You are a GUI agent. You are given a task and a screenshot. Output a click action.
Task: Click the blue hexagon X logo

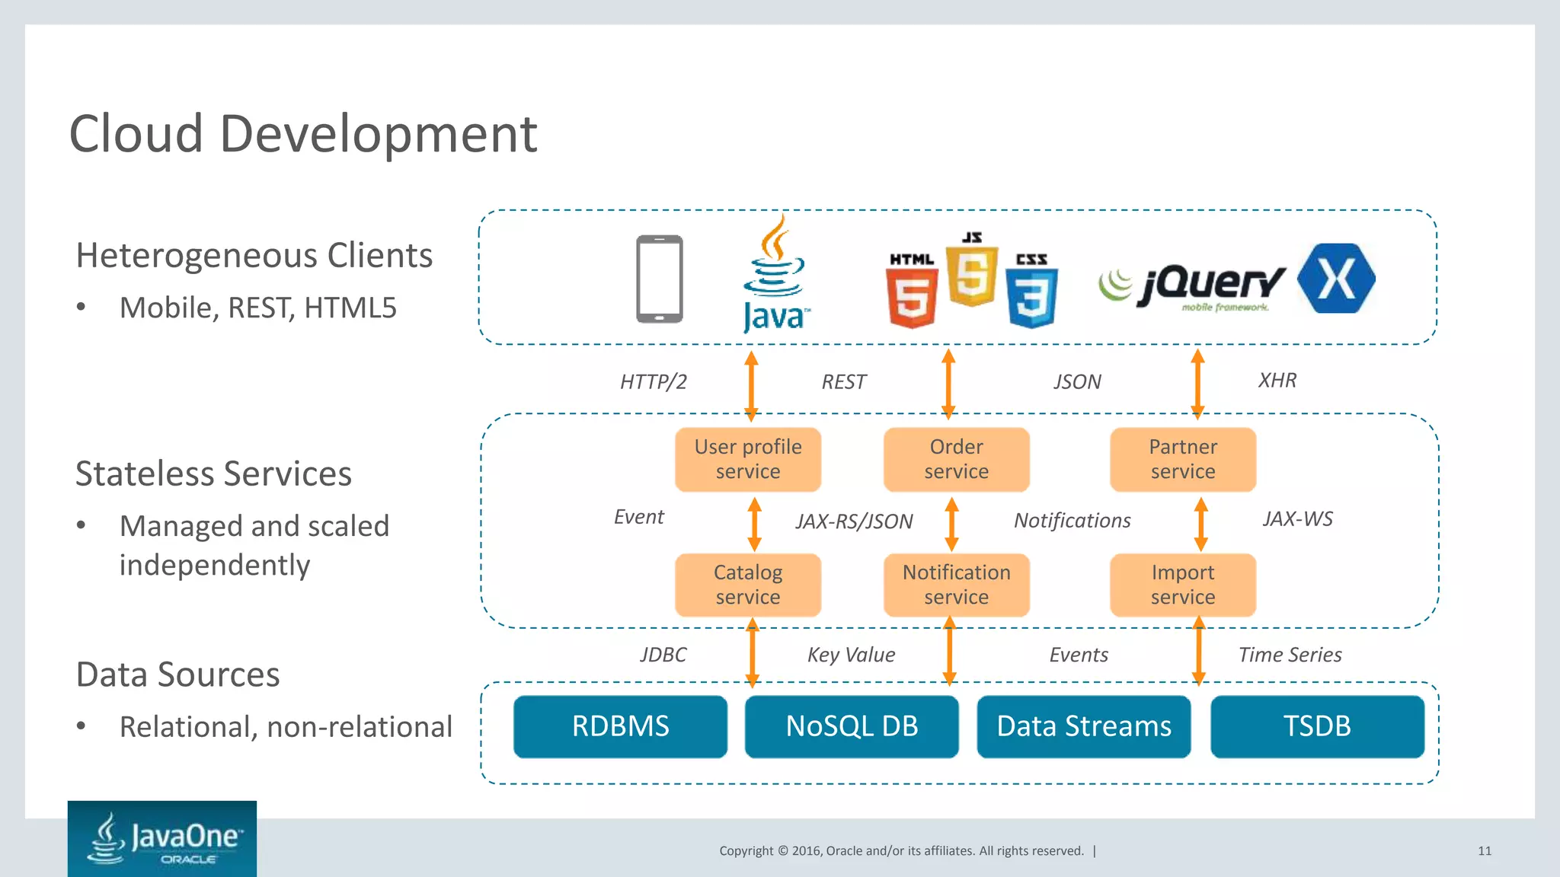[x=1336, y=279]
